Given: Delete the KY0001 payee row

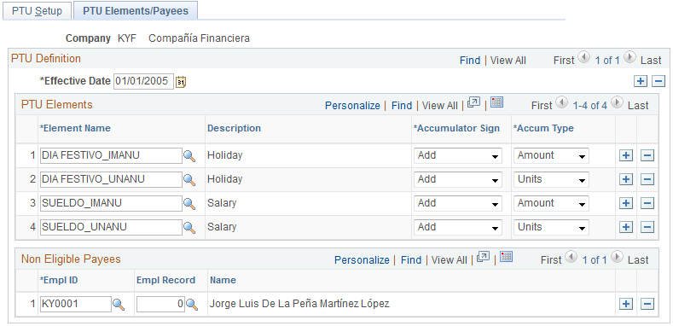Looking at the screenshot, I should (647, 304).
